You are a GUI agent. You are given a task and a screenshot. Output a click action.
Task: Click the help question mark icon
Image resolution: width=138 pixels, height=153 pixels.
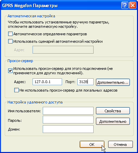[x=125, y=5]
